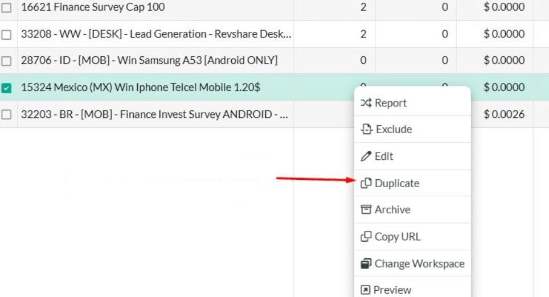The width and height of the screenshot is (549, 297).
Task: Click the Archive box icon
Action: click(366, 210)
